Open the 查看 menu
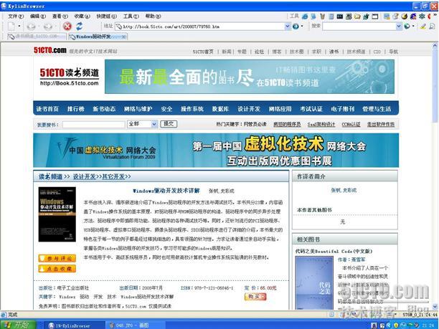This screenshot has height=329, width=439. click(60, 16)
